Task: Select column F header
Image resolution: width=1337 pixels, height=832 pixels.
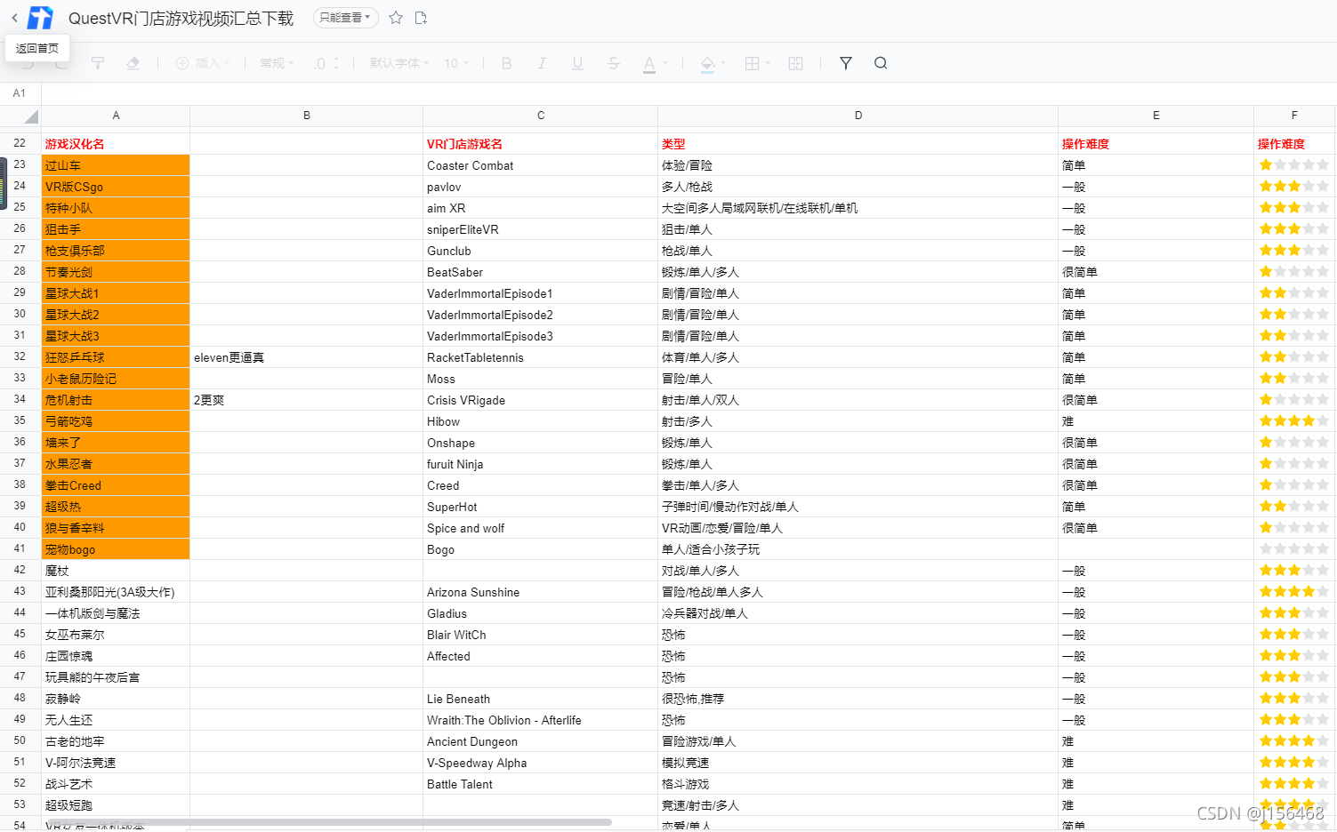Action: (x=1294, y=116)
